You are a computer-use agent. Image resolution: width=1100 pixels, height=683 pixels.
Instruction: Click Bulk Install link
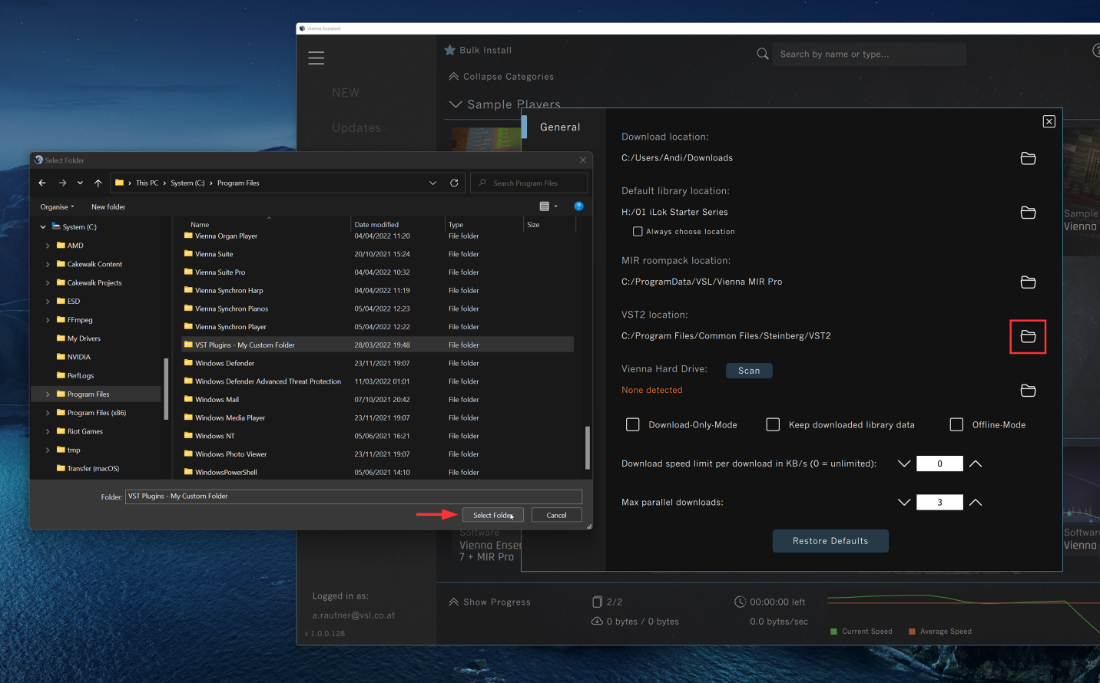pos(485,50)
